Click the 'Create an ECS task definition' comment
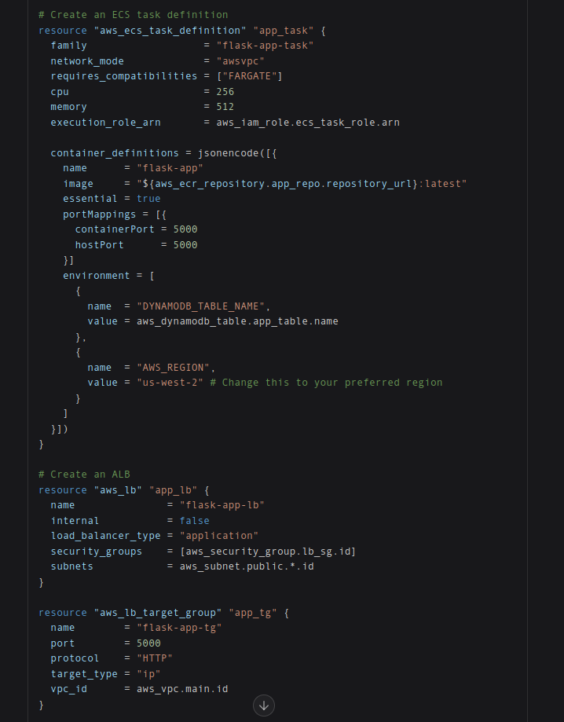 pyautogui.click(x=134, y=15)
